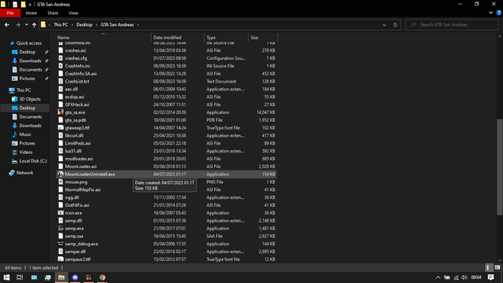Click the gtaweap3.ttf font file icon
The image size is (503, 283).
click(61, 127)
